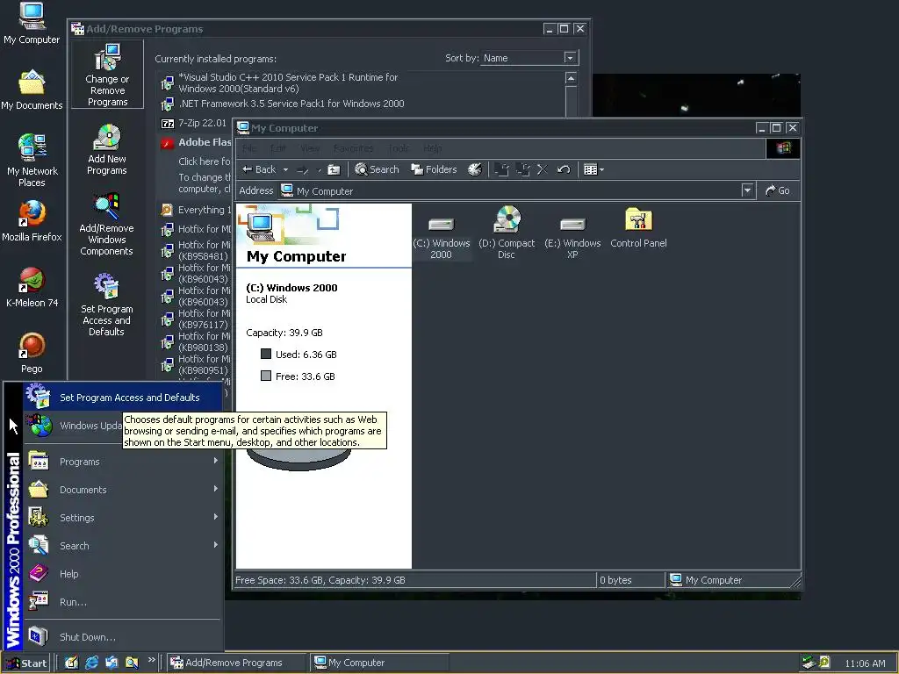Expand the Address bar dropdown arrow
Screen dimensions: 899x674
pyautogui.click(x=747, y=190)
